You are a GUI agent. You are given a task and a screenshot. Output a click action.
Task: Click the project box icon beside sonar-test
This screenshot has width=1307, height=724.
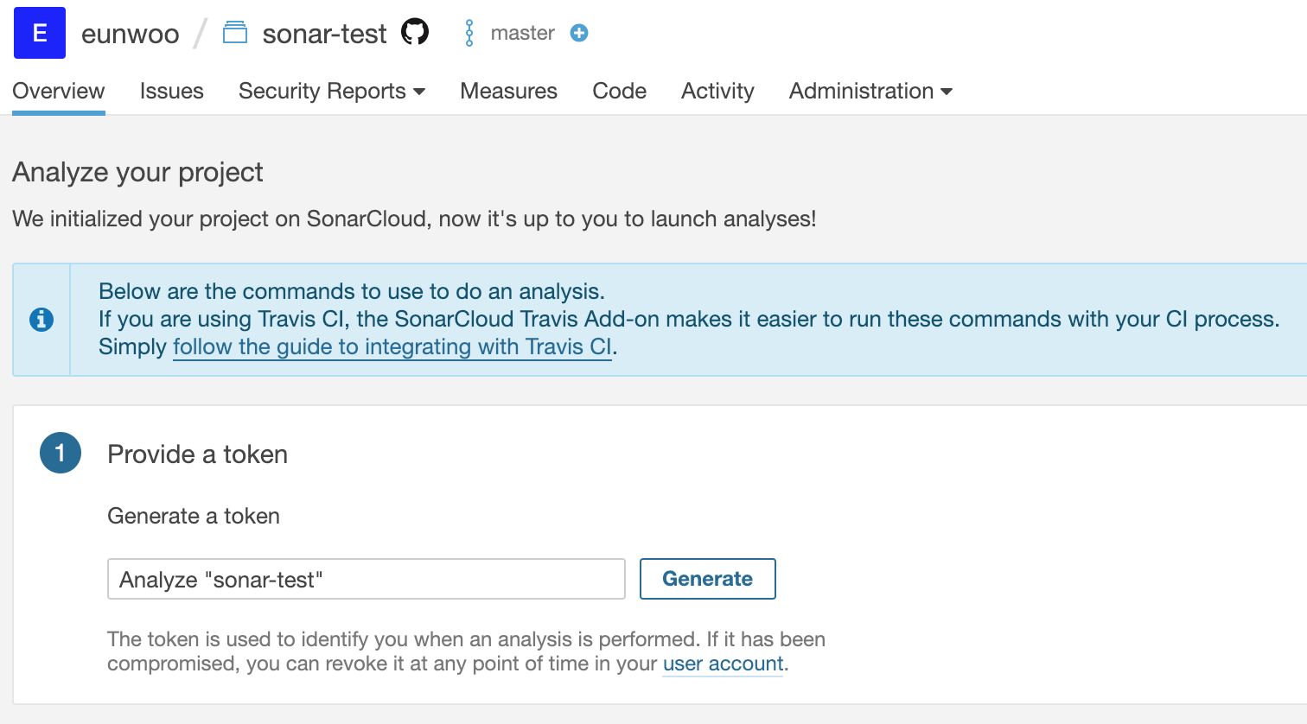[235, 34]
